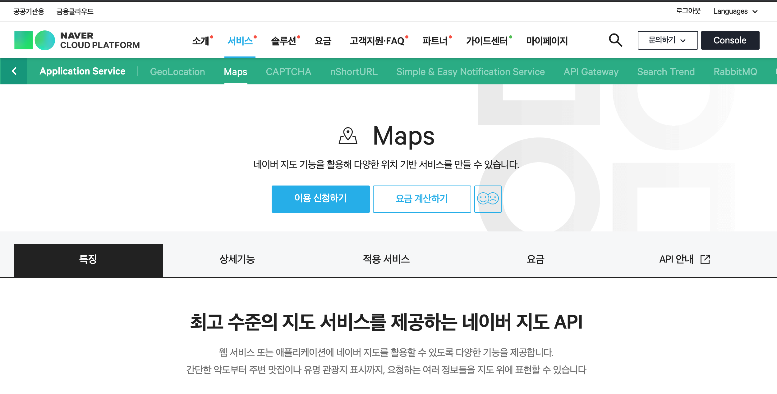Open the 서비스 main menu
777x394 pixels.
(x=240, y=41)
